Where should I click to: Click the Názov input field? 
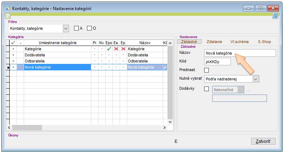tap(240, 53)
